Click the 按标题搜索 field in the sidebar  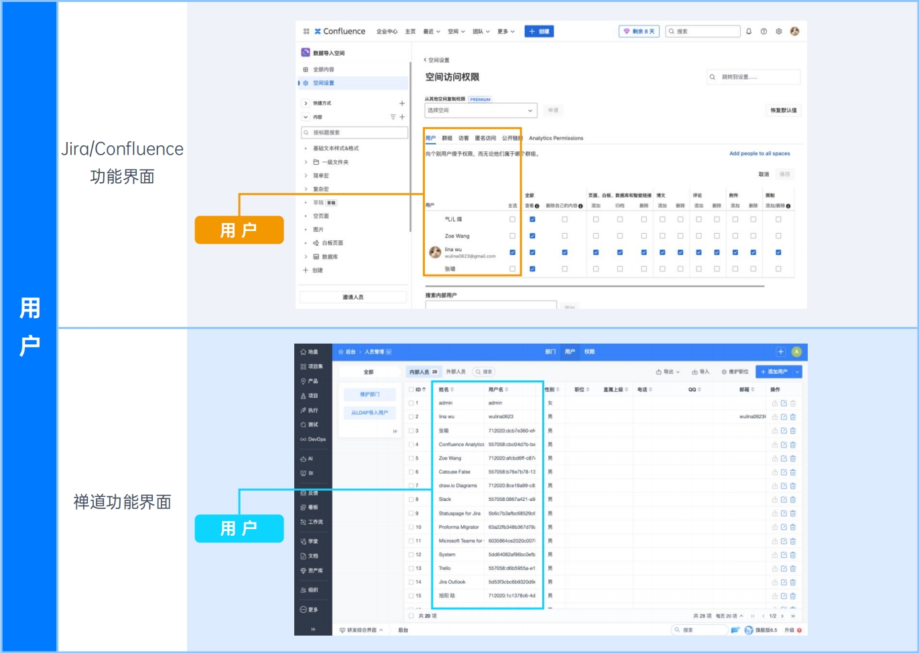(x=355, y=133)
